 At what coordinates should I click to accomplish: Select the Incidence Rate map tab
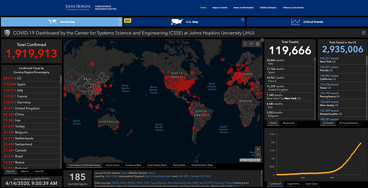tap(133, 165)
